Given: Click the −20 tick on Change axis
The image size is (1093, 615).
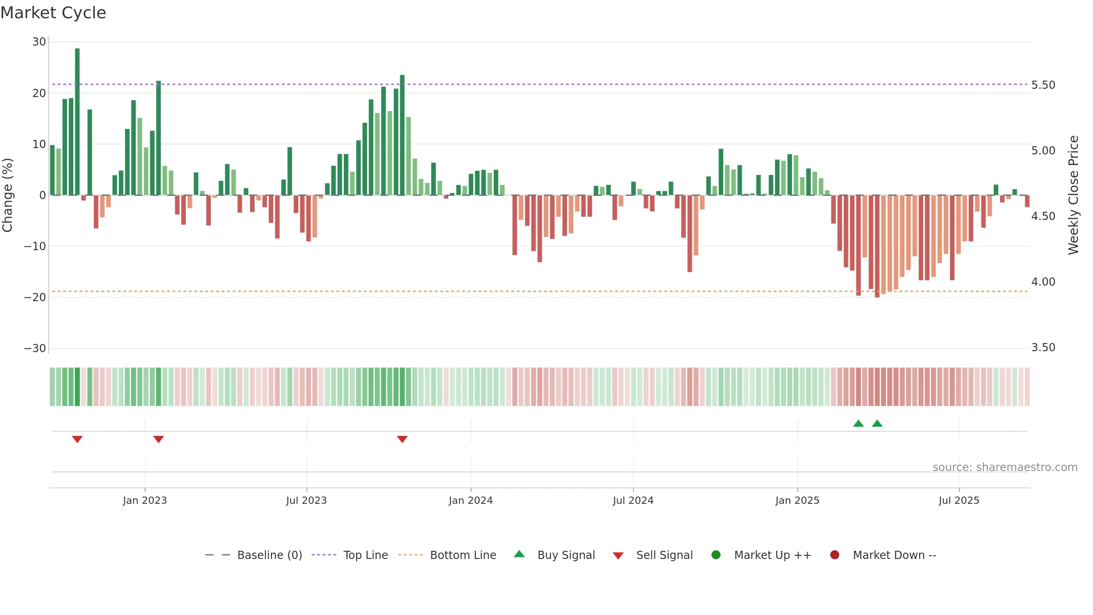Looking at the screenshot, I should (35, 297).
